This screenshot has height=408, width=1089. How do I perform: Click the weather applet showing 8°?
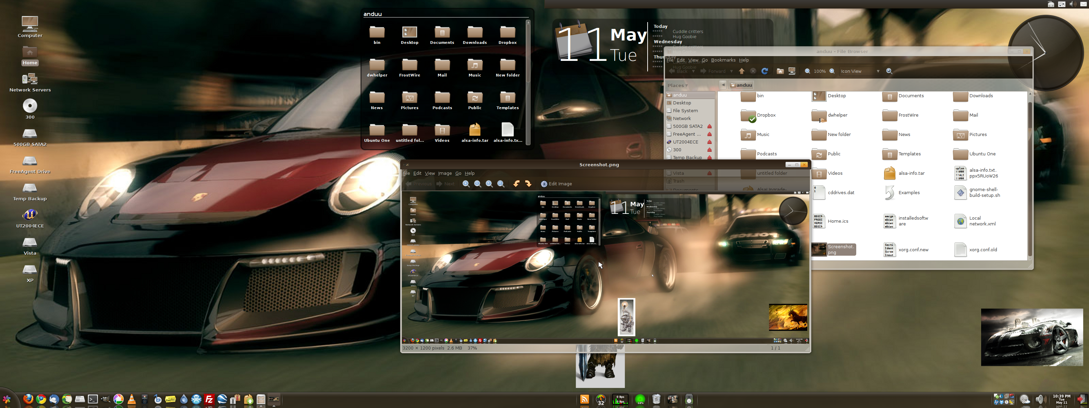[x=1025, y=399]
